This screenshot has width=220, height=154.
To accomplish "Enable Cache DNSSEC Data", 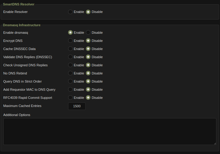I will tap(70, 49).
